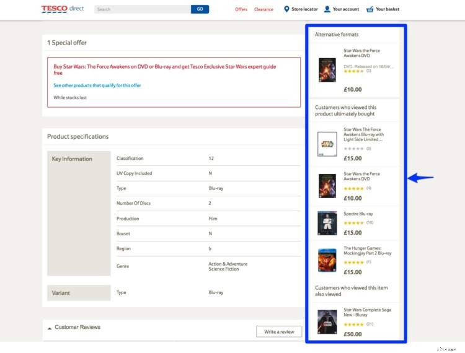Viewport: 465px width, 353px height.
Task: Click Hunger Games Mockingjay Part 2 title
Action: coord(368,251)
